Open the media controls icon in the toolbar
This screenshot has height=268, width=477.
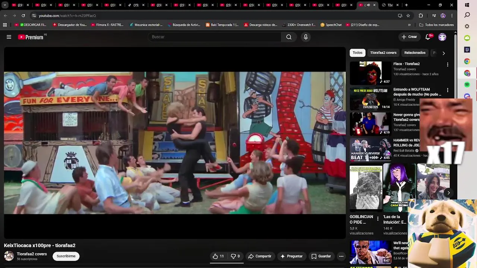434,16
